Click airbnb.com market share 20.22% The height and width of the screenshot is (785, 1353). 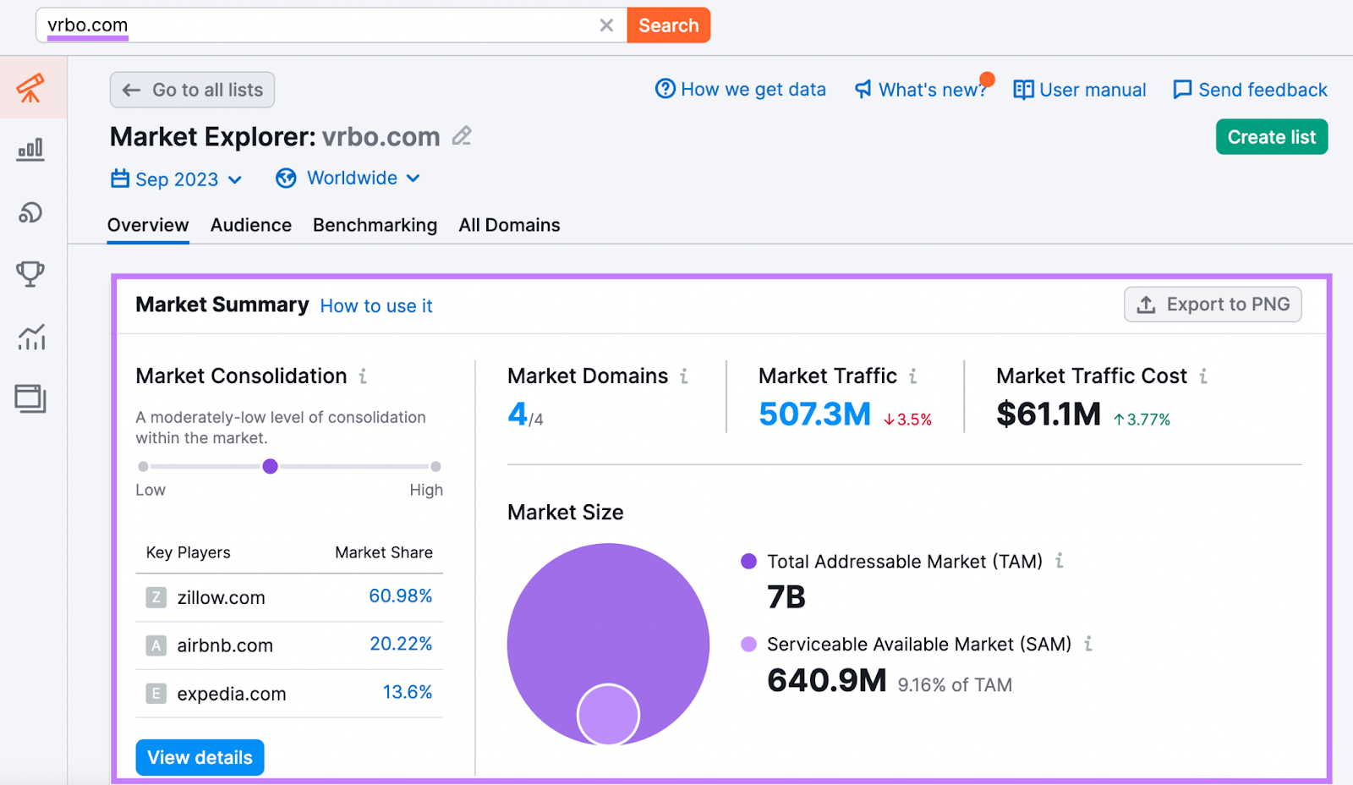(401, 644)
